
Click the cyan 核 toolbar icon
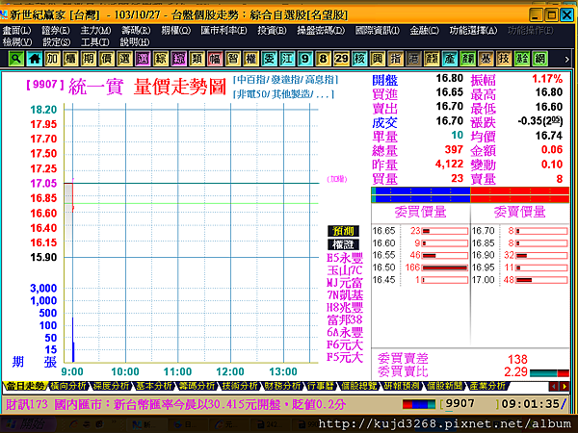coord(359,59)
